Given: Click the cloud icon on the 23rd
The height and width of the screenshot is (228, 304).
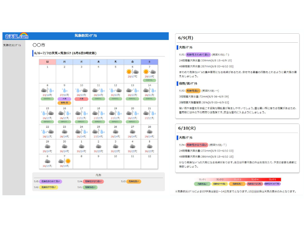Looking at the screenshot, I should (x=64, y=132).
